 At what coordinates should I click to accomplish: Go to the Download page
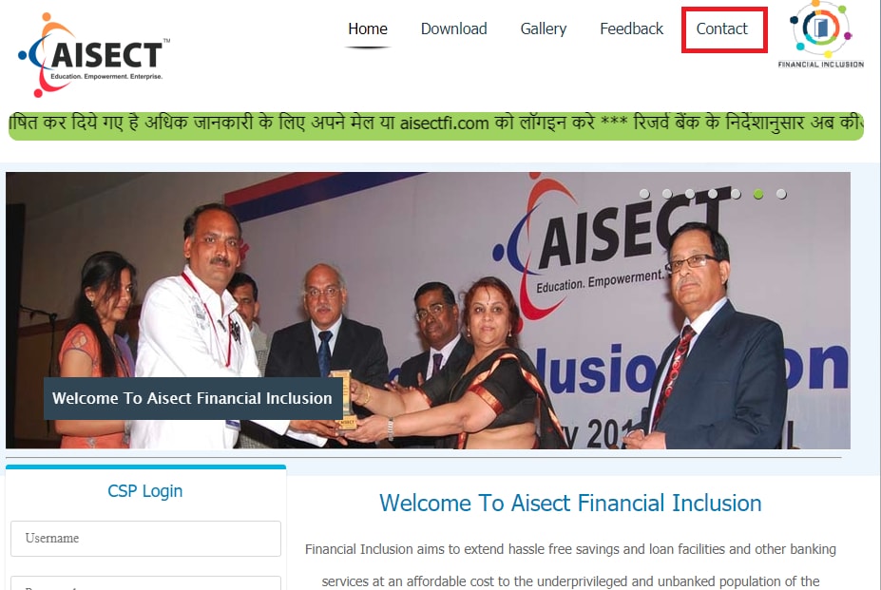click(x=453, y=29)
